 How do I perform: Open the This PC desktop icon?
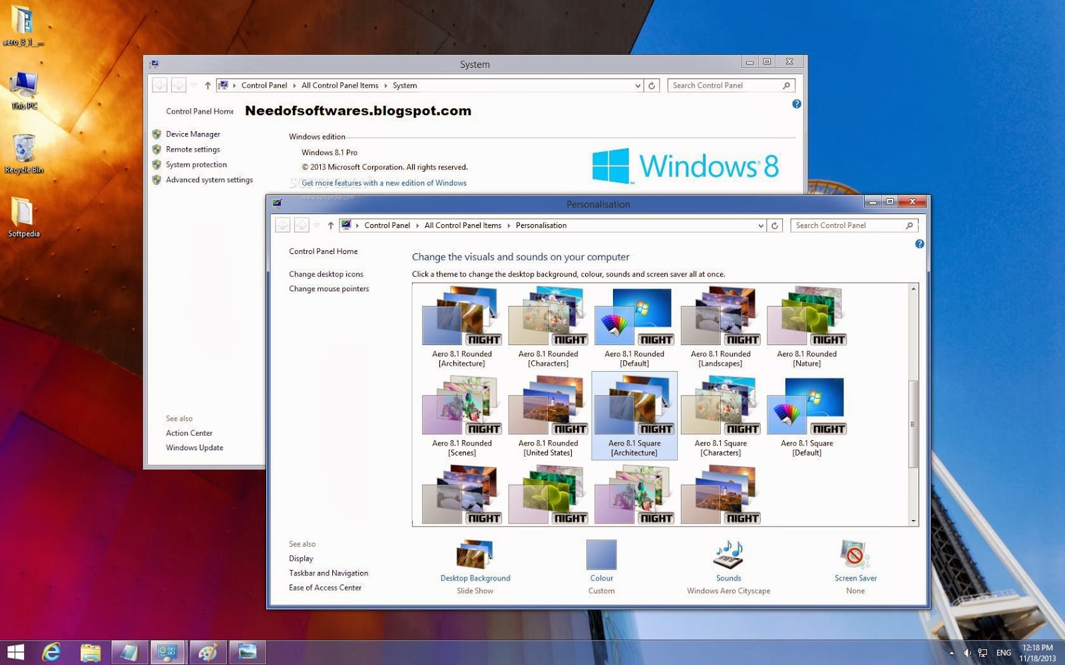coord(24,91)
